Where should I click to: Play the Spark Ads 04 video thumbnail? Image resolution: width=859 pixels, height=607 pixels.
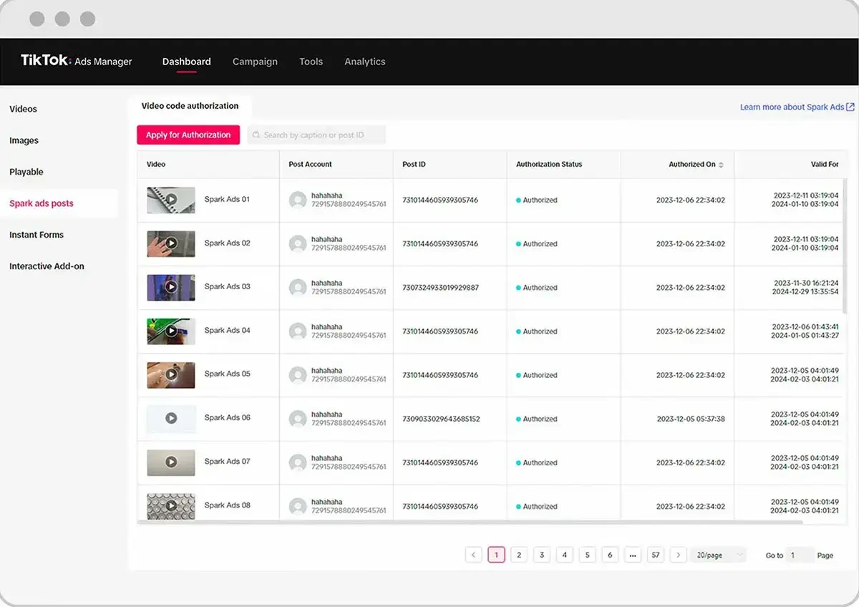(x=171, y=331)
